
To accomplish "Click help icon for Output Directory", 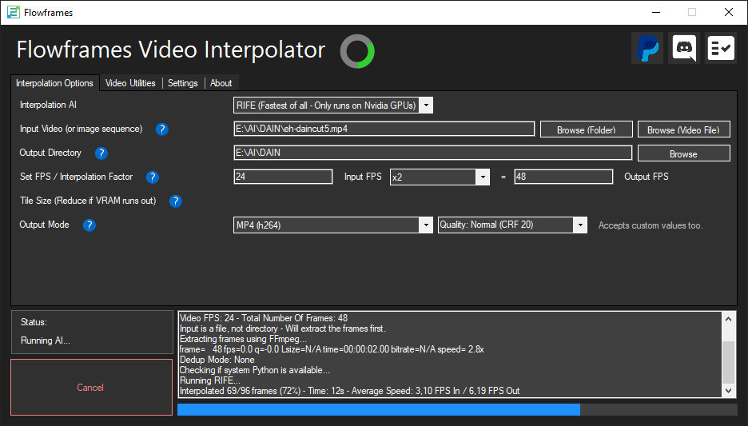I will tap(101, 153).
